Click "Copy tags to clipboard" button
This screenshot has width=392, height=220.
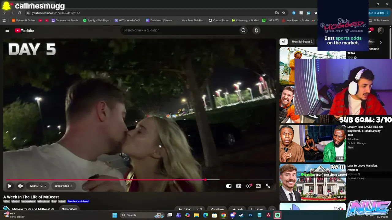[x=78, y=201]
